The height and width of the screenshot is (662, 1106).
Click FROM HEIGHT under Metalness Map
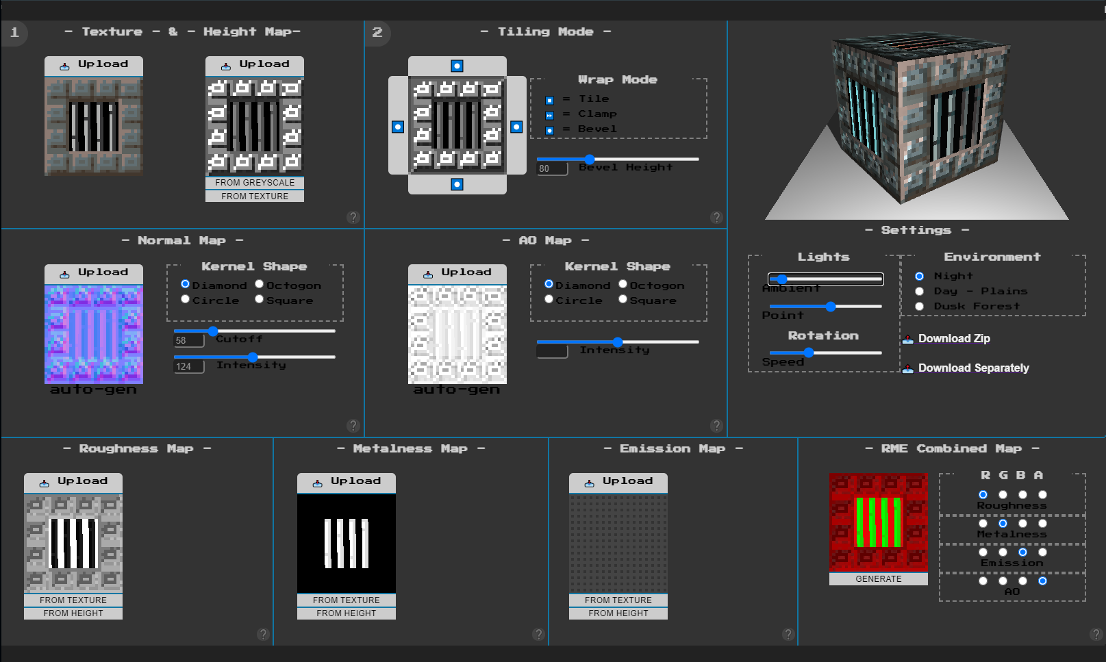click(x=347, y=613)
